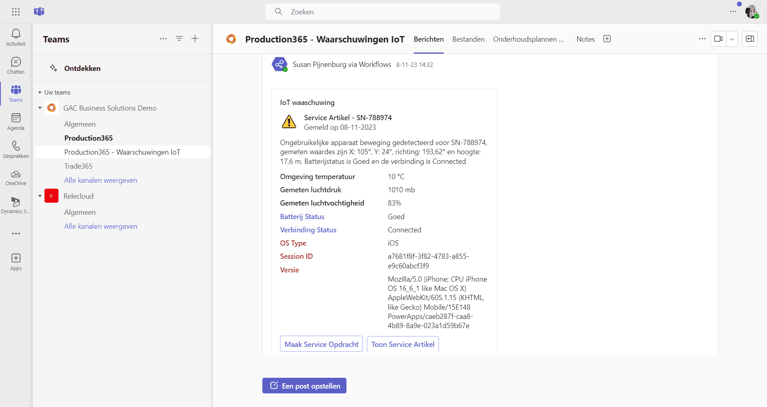The height and width of the screenshot is (407, 767).
Task: Open Teams panel more options ellipsis
Action: 163,39
